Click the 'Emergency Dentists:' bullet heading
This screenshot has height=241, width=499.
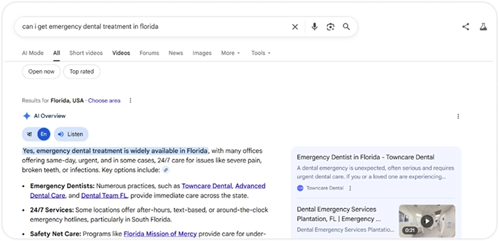(63, 186)
